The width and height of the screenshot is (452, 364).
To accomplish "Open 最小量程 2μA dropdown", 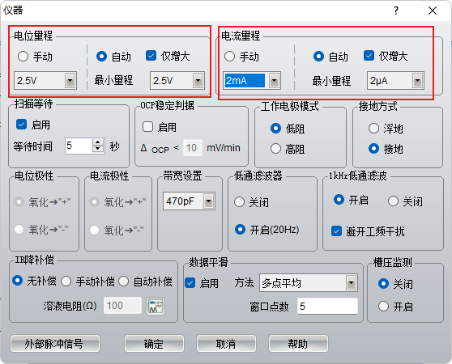I will pos(417,81).
